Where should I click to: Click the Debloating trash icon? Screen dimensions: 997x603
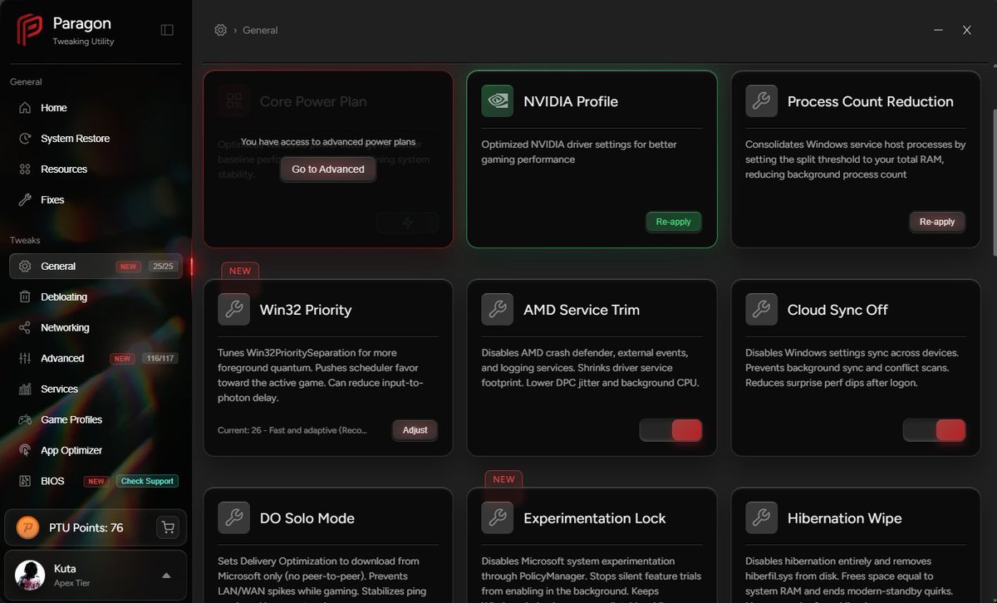click(x=25, y=297)
